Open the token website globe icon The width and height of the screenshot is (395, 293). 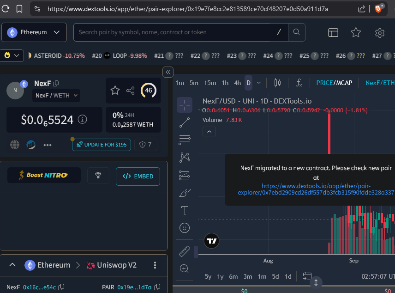coord(15,145)
